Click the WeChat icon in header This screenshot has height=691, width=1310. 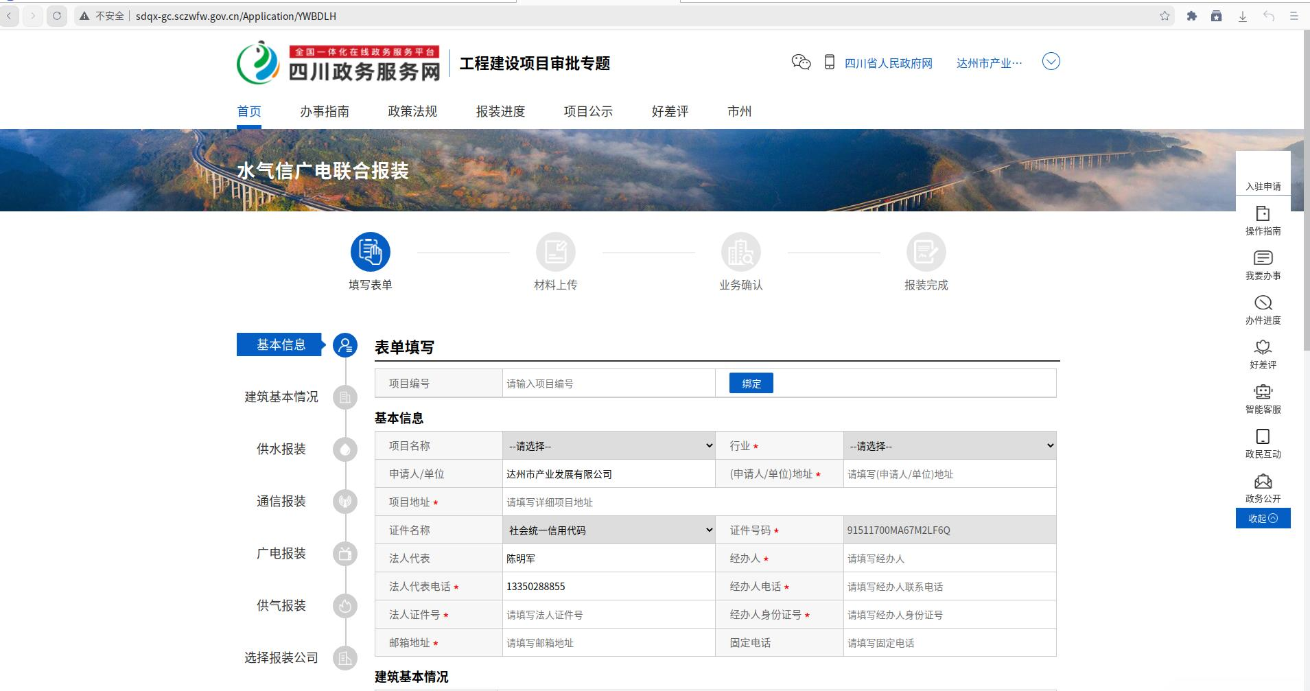coord(801,62)
